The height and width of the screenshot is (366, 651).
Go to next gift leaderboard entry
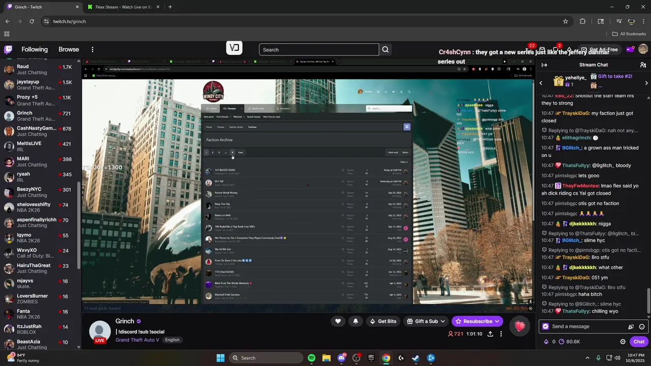[x=646, y=83]
